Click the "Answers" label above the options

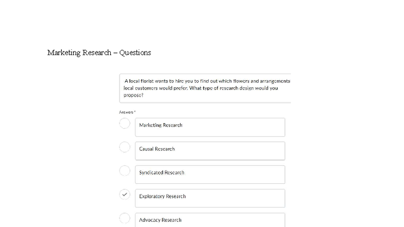(126, 112)
